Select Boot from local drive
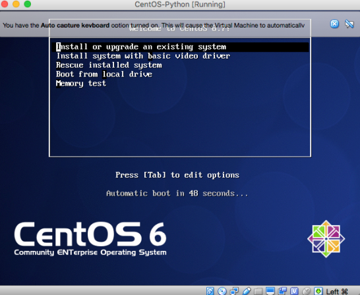This screenshot has width=360, height=295. [104, 74]
